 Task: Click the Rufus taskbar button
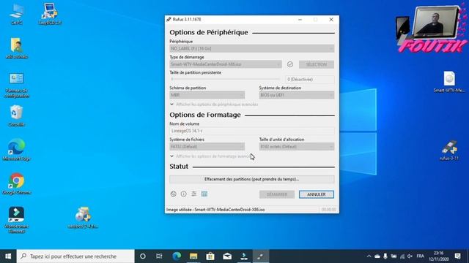coord(261,256)
